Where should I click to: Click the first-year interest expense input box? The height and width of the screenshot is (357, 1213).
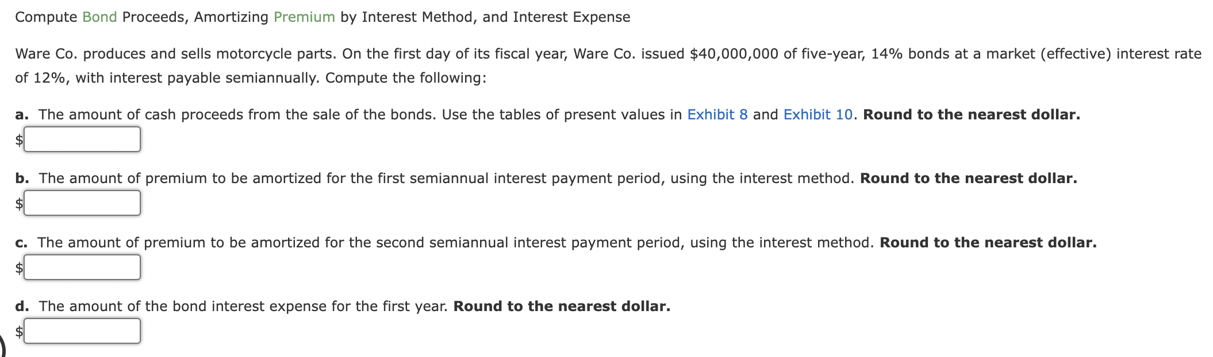click(82, 330)
